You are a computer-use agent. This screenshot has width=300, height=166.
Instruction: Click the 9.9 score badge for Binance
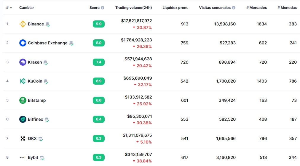point(99,24)
